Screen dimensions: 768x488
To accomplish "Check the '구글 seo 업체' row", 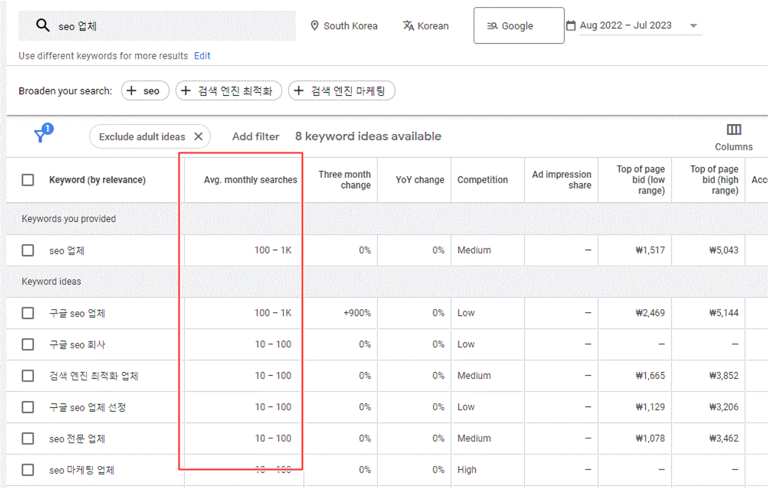I will click(28, 313).
